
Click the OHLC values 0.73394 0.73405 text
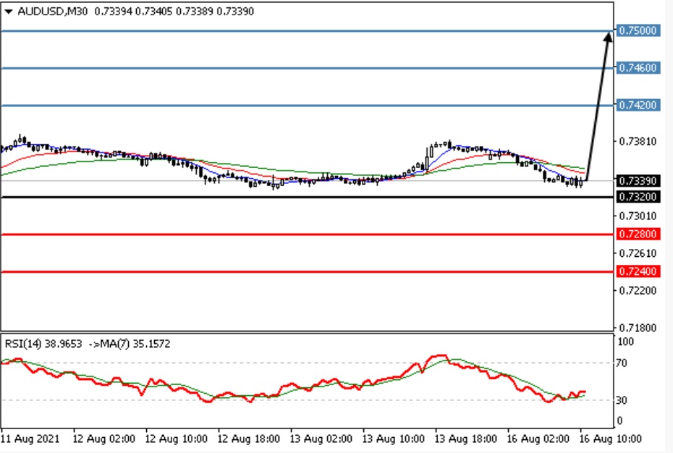point(134,12)
